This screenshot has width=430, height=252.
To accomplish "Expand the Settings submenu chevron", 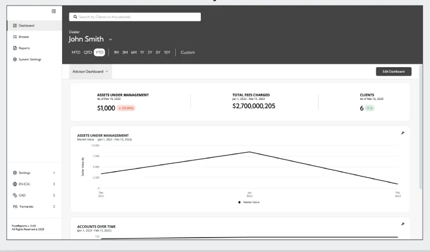I will point(54,173).
